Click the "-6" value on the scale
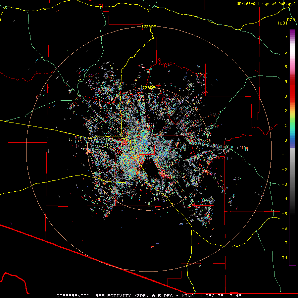 pos(284,228)
